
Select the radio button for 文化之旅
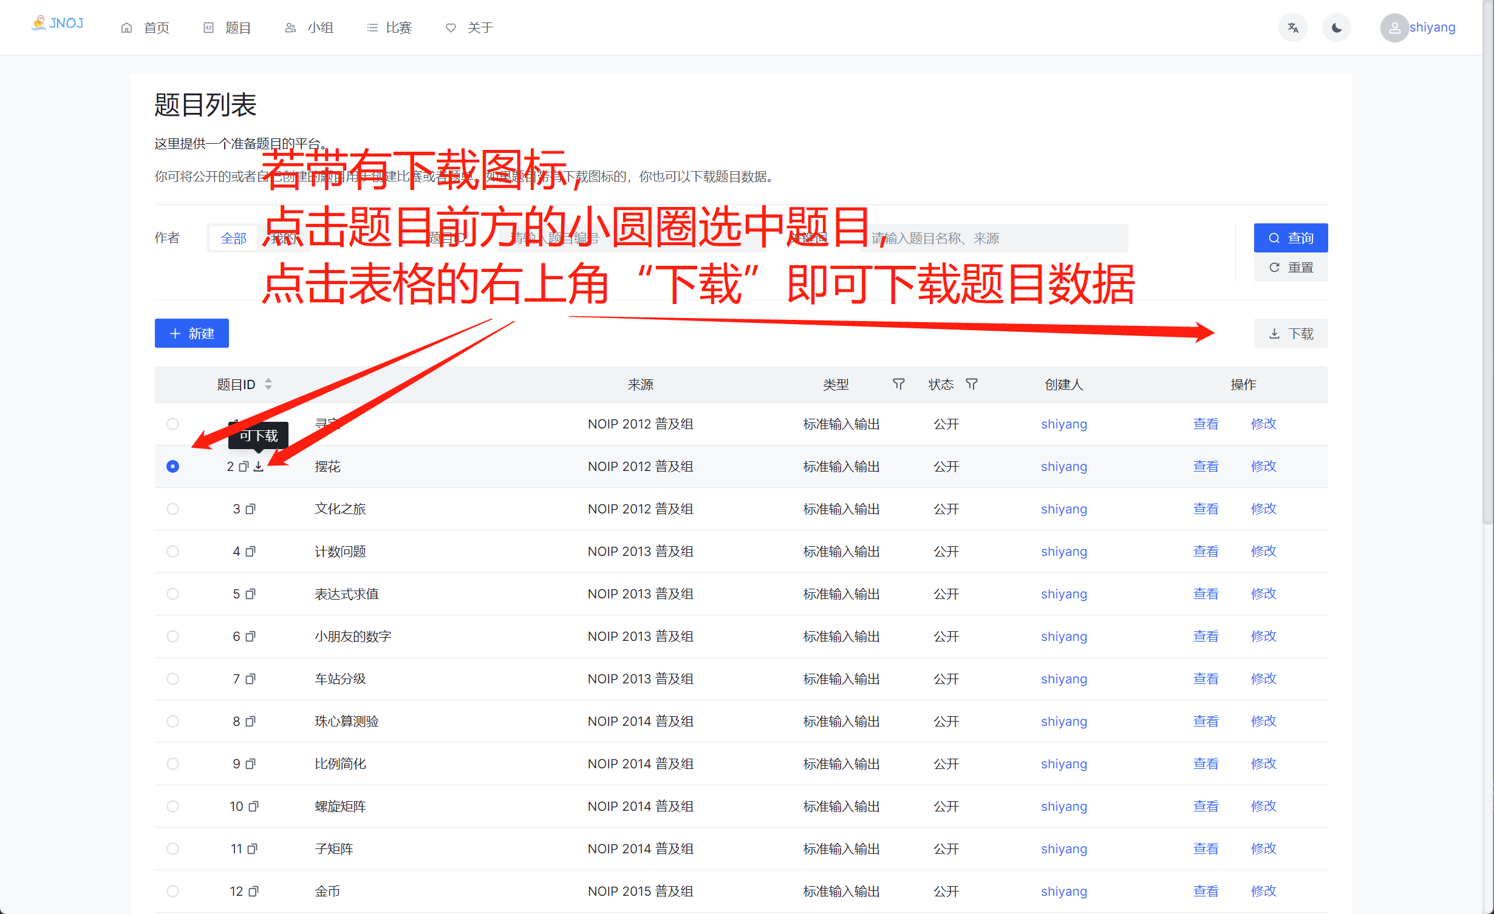point(173,509)
